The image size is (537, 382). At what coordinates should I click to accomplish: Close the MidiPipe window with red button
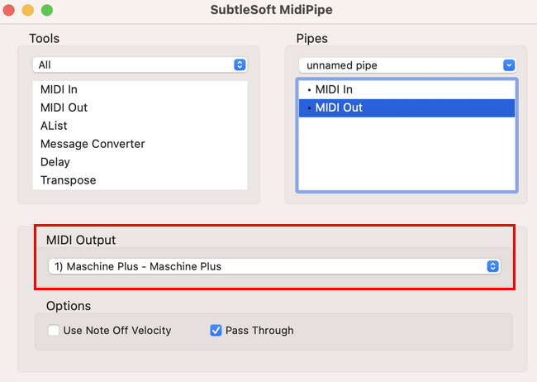click(9, 10)
